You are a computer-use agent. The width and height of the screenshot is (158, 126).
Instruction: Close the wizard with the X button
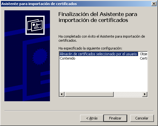154,4
